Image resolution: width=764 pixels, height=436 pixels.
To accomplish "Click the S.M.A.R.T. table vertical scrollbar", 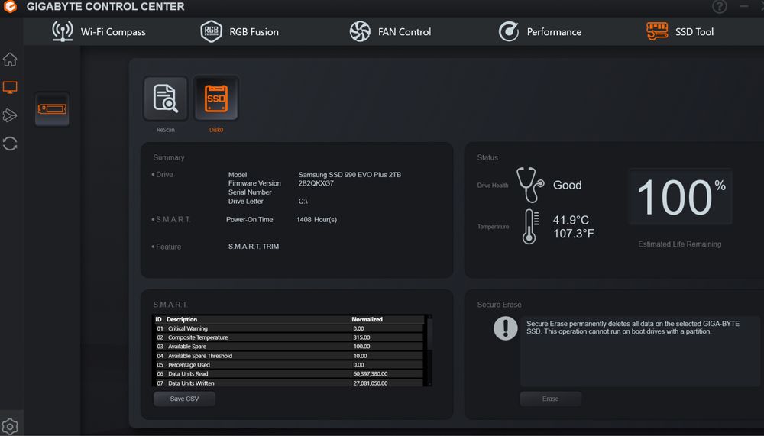I will point(429,350).
